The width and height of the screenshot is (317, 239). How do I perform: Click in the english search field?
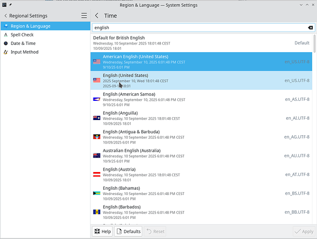[196, 28]
